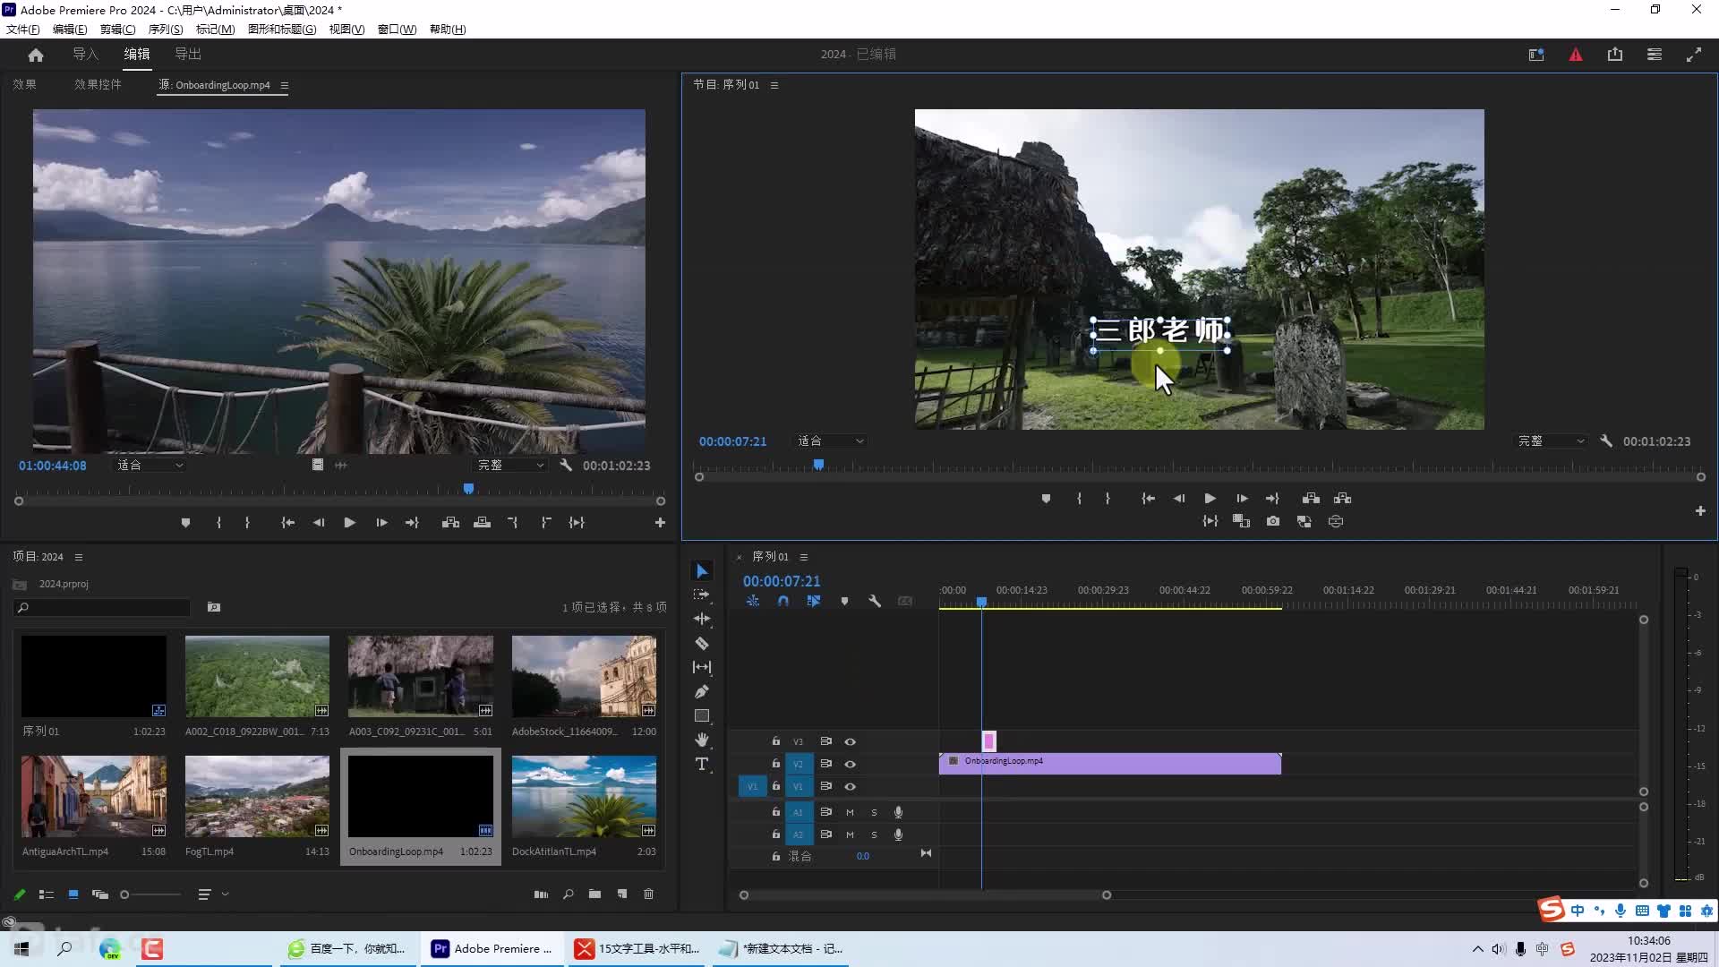Enter full screen video output

coord(1694,55)
